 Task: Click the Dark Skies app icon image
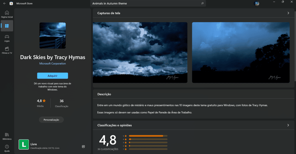(53, 35)
